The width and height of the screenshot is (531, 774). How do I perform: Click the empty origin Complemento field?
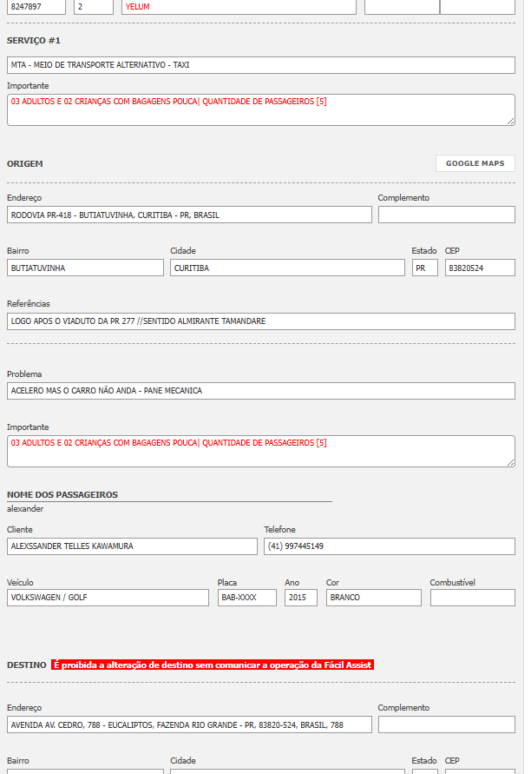click(x=446, y=215)
